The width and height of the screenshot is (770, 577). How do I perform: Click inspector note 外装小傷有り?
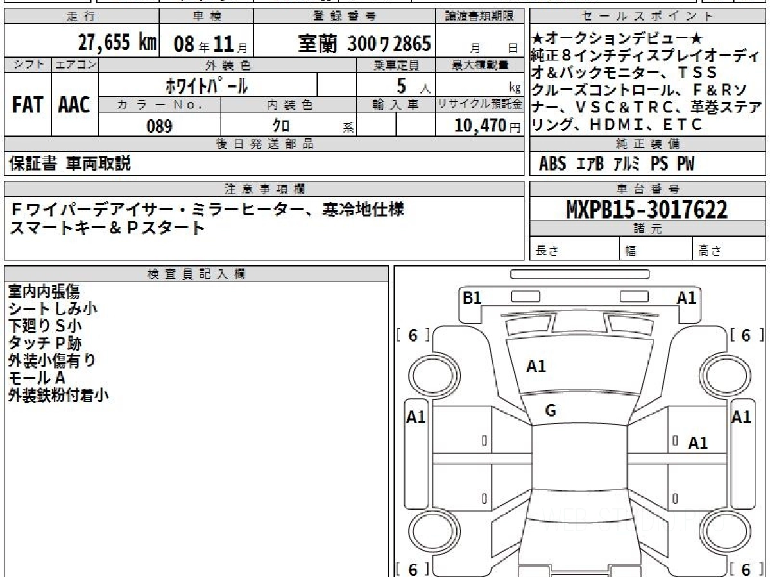53,361
